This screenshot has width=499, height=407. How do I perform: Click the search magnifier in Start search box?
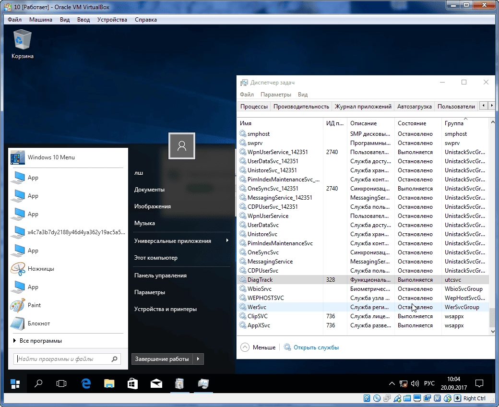tap(115, 359)
